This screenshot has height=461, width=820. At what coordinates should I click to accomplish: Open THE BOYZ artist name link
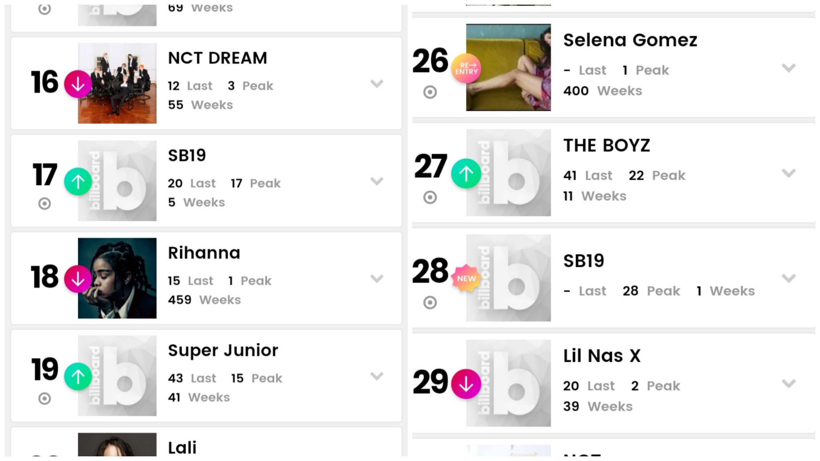coord(606,145)
